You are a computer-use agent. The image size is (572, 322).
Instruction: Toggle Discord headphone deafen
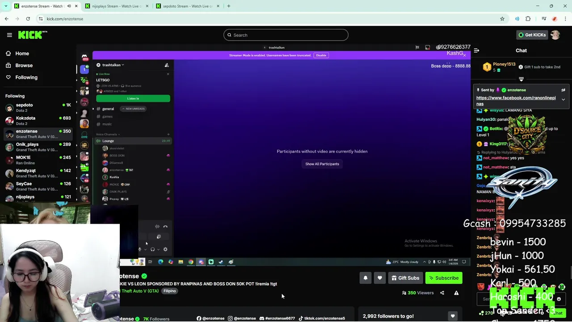tap(152, 250)
